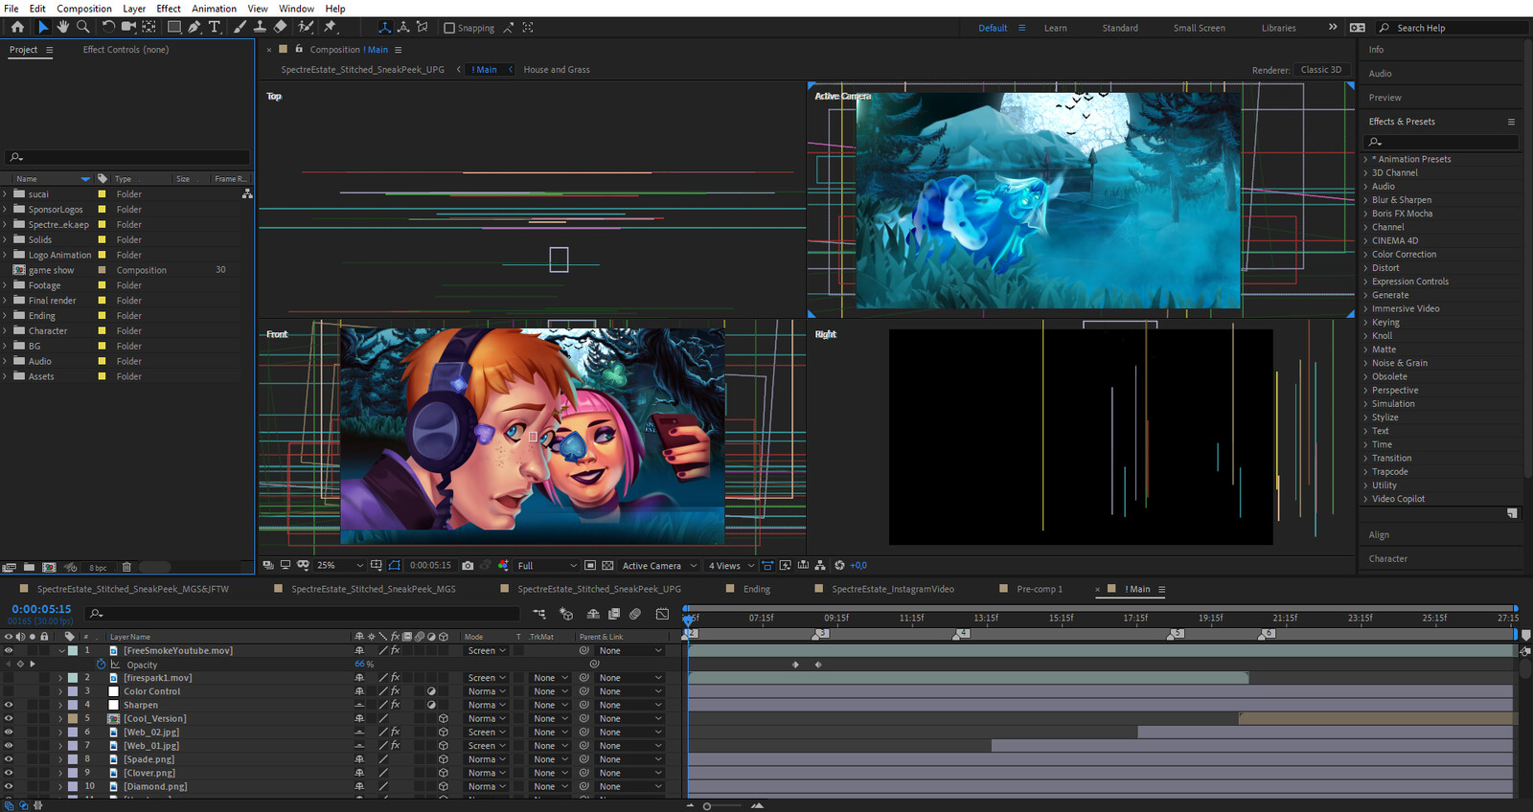The image size is (1533, 812).
Task: Open the Composition menu
Action: (x=84, y=9)
